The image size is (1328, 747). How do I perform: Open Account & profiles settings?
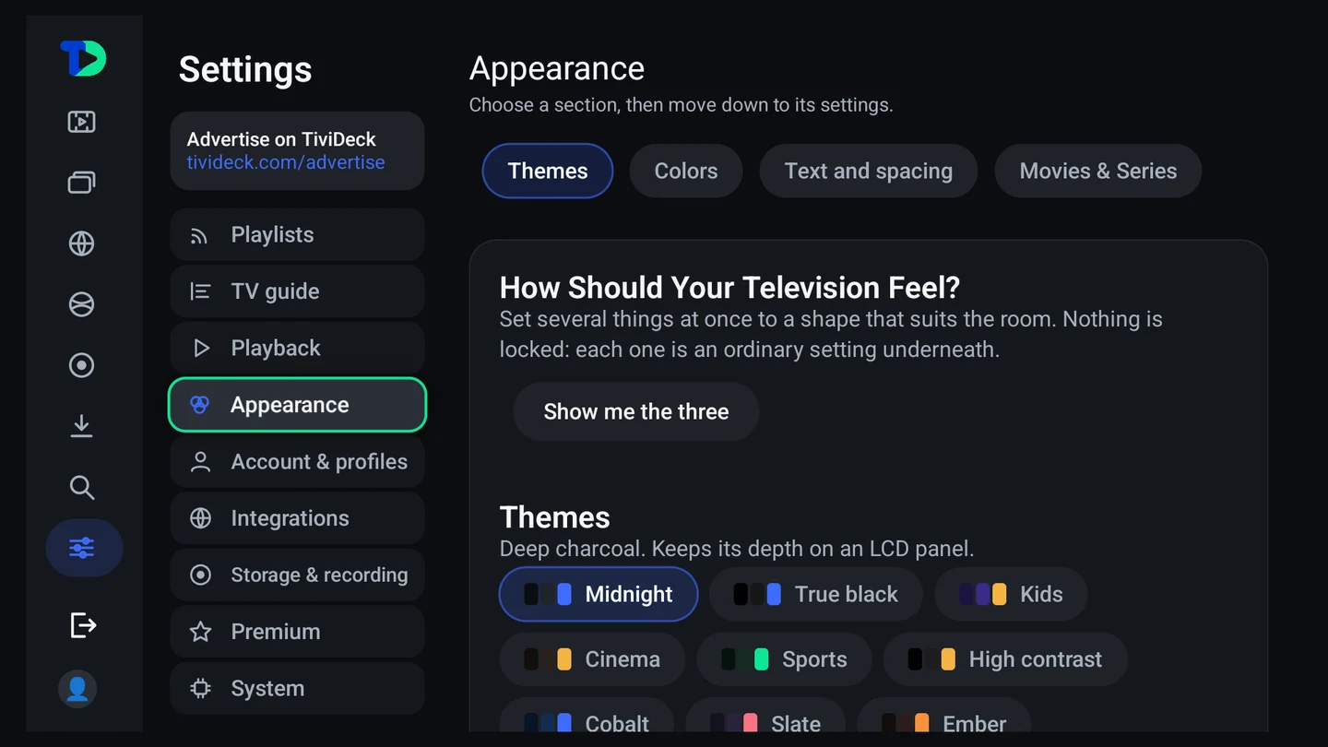click(x=297, y=461)
